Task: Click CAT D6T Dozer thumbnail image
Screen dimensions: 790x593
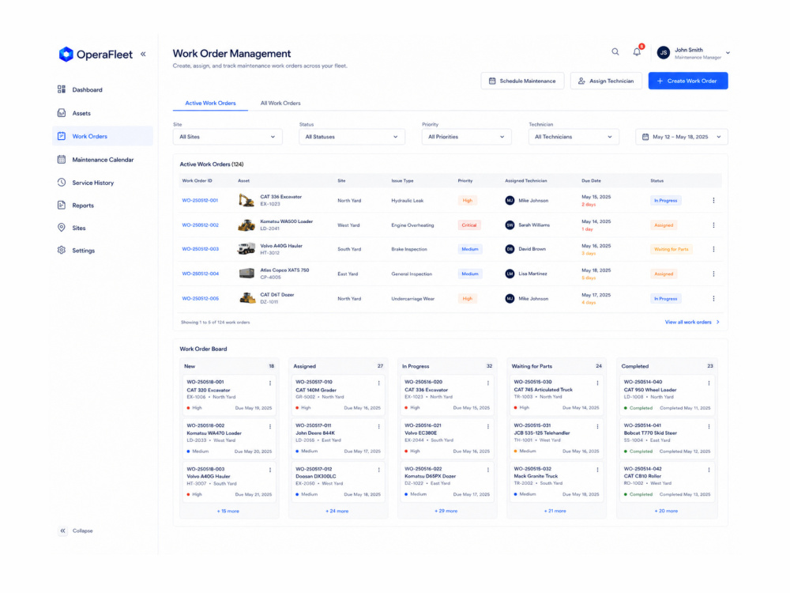Action: pyautogui.click(x=246, y=299)
